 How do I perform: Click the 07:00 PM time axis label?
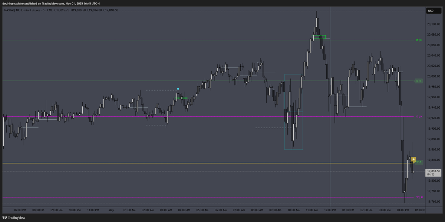pos(19,210)
